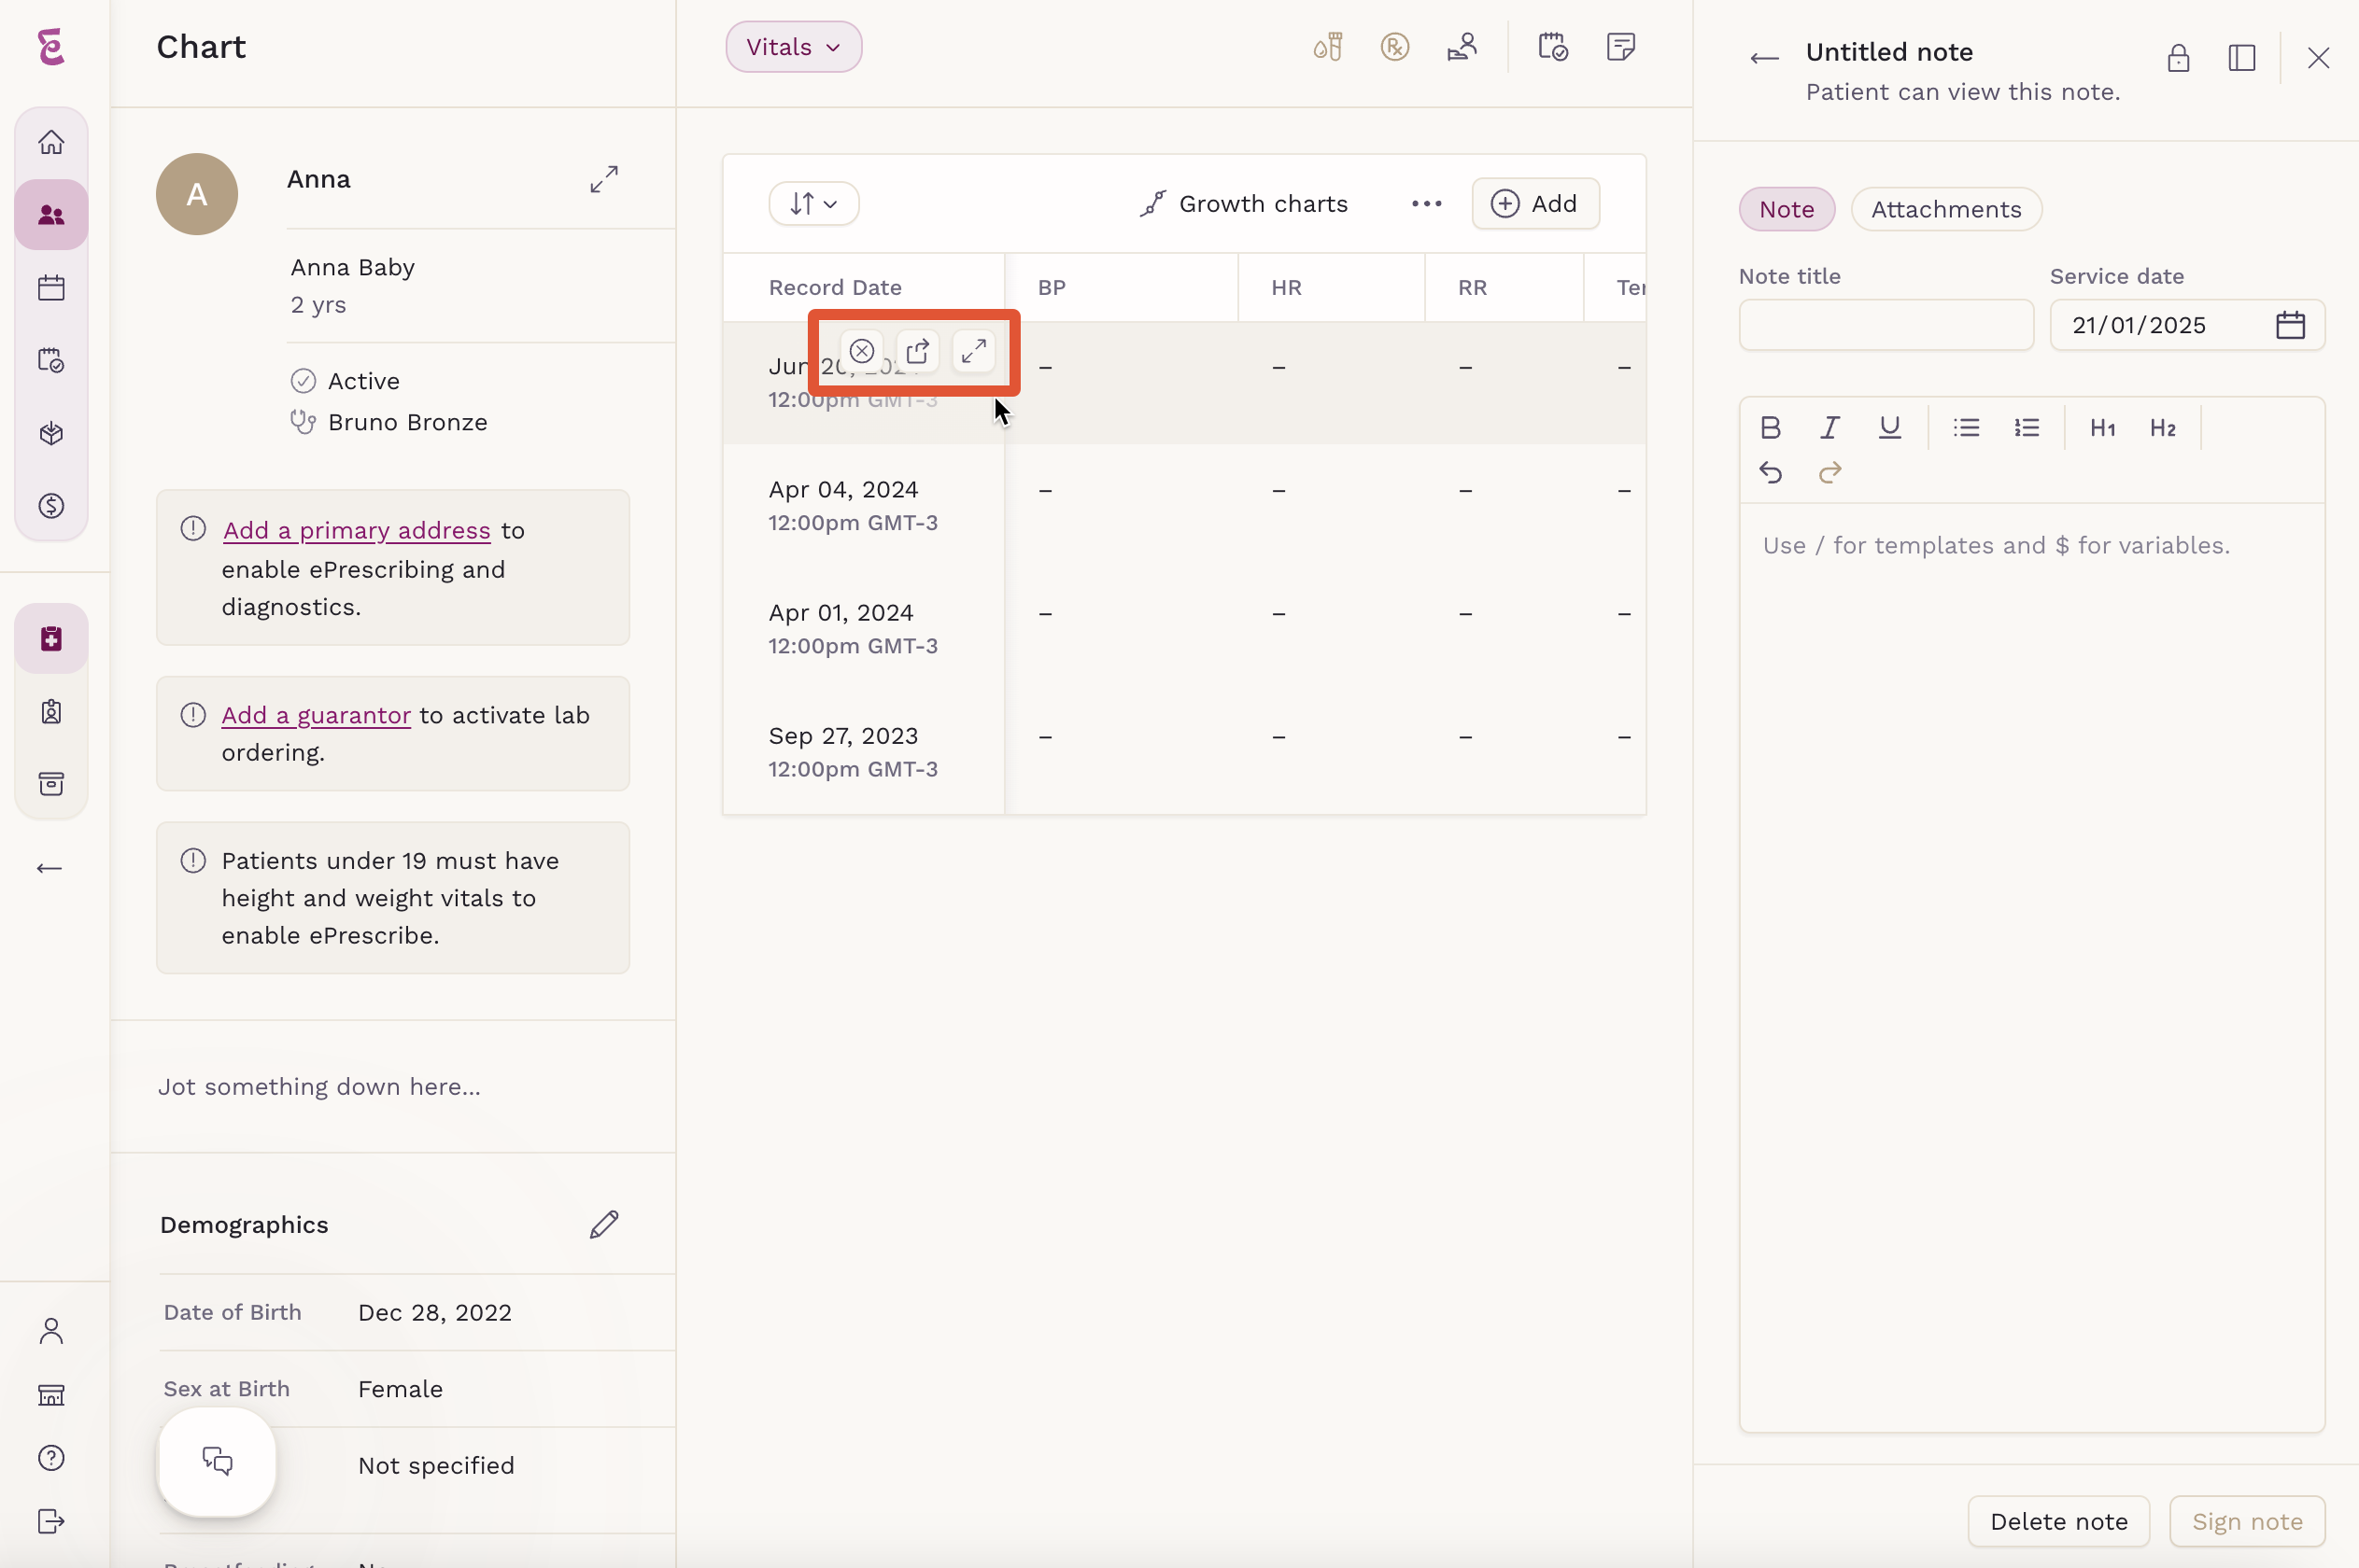Toggle italic formatting

1829,428
